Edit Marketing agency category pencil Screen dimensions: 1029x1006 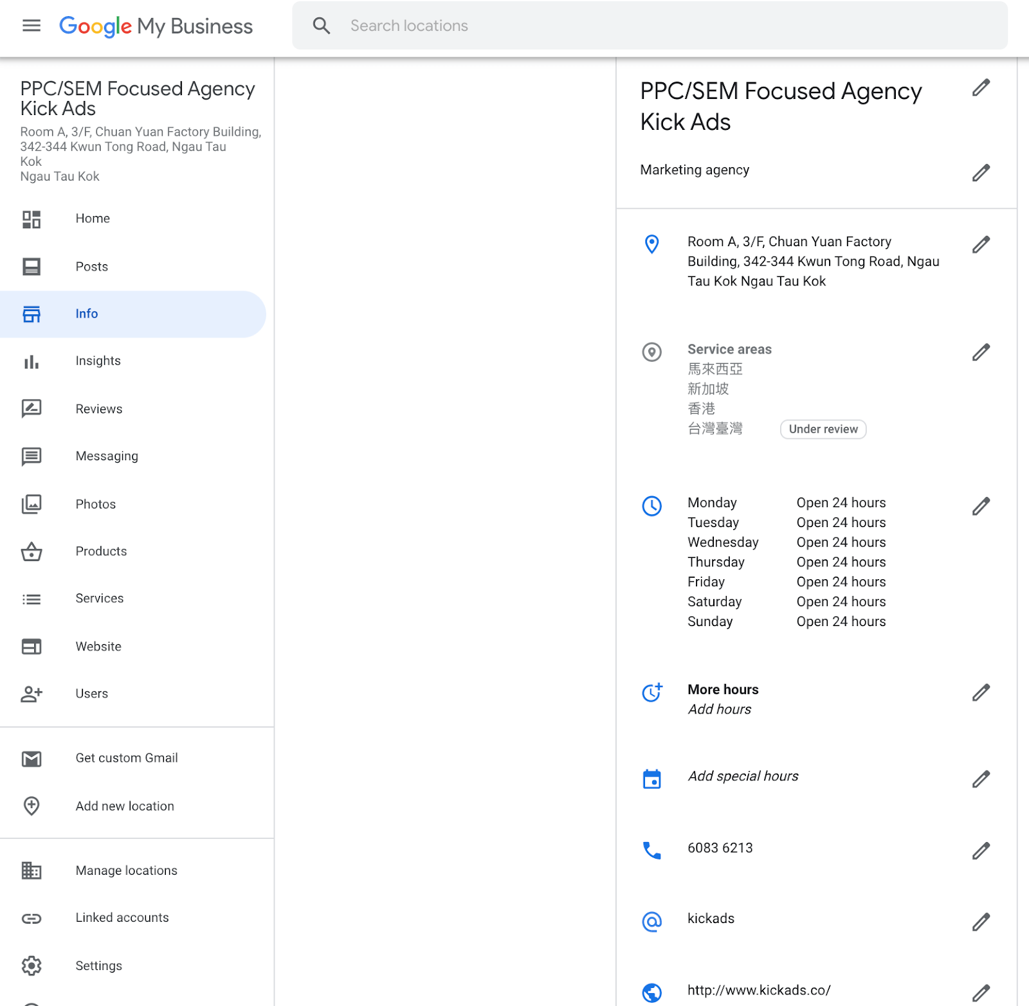click(x=981, y=172)
